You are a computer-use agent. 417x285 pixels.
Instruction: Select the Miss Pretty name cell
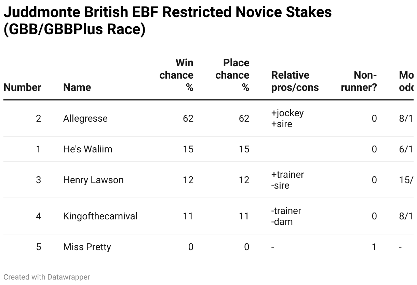(87, 247)
